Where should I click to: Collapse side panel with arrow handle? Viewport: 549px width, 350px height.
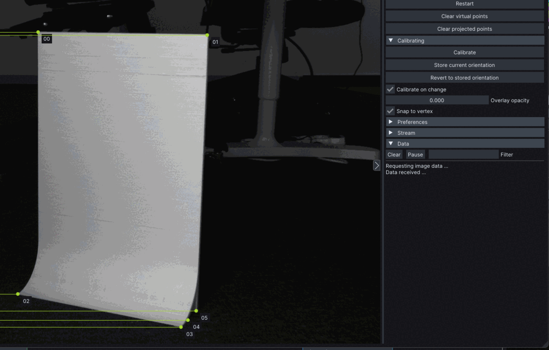pos(377,165)
